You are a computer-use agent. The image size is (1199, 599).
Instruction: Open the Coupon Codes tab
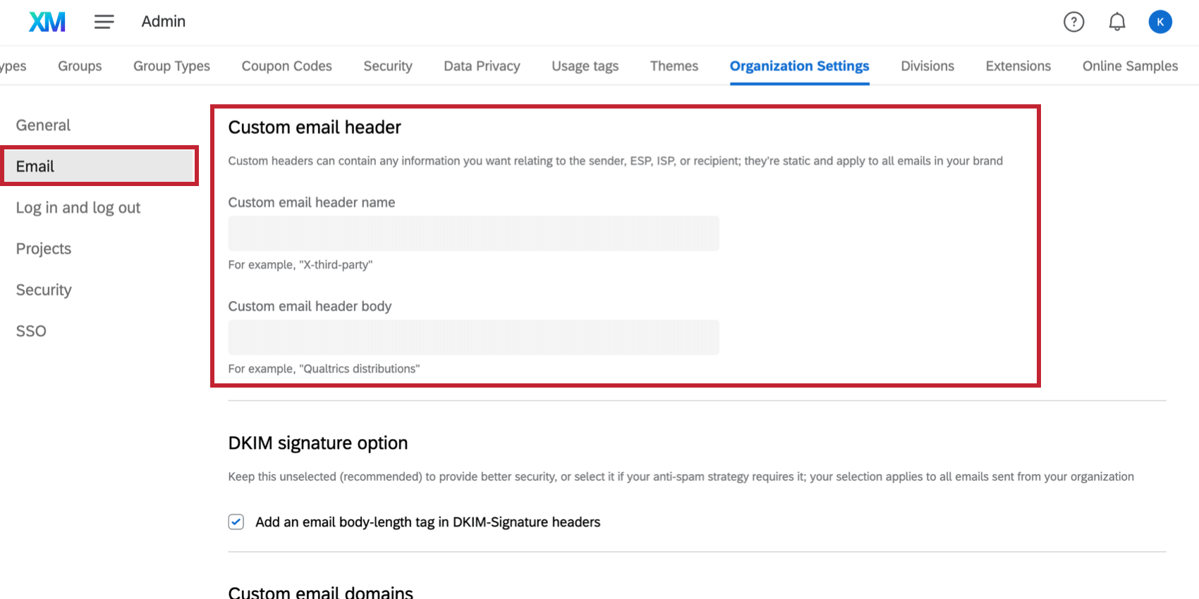[x=286, y=66]
